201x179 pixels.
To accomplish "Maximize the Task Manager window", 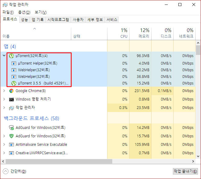I will (180, 5).
